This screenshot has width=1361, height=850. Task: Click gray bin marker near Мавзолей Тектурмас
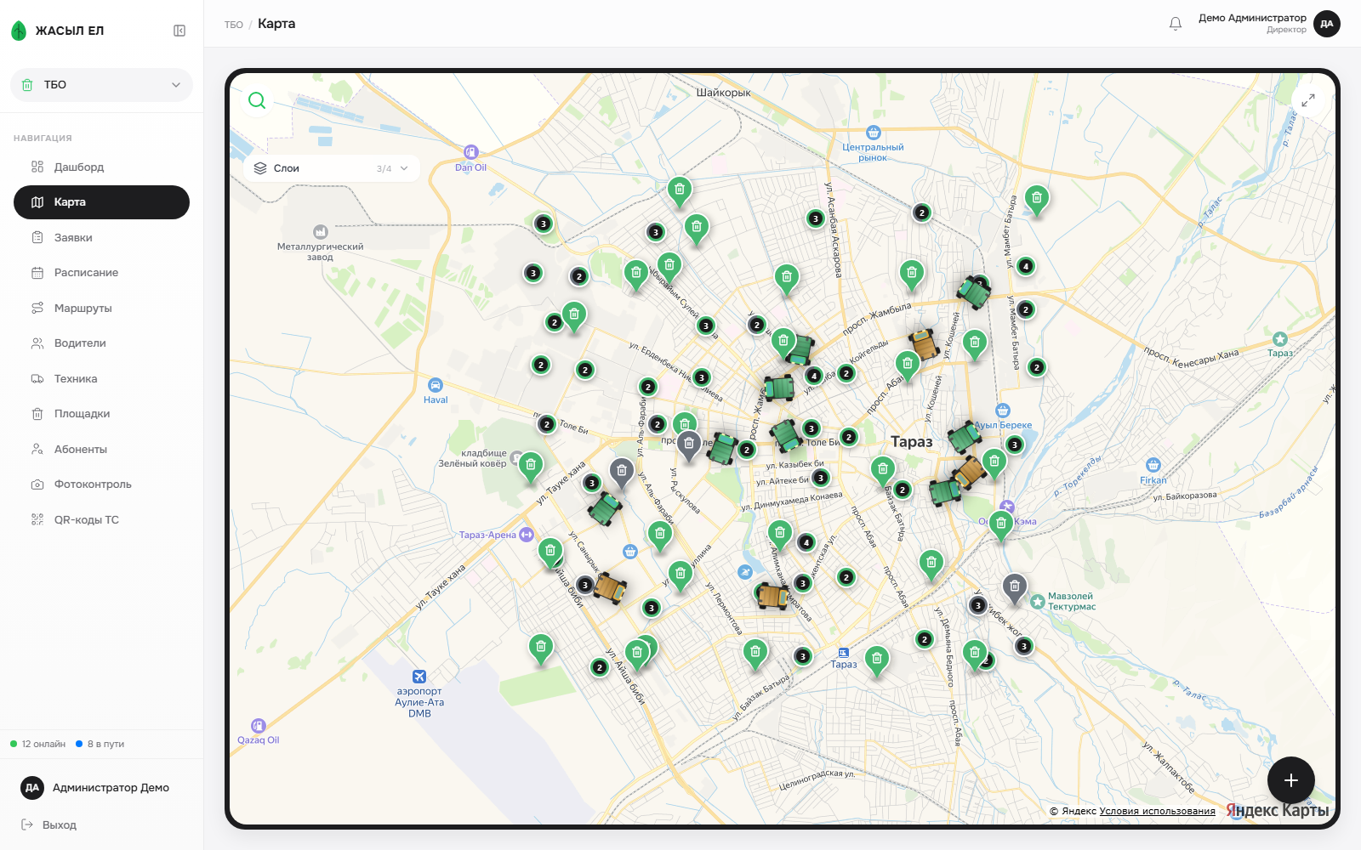[1014, 587]
